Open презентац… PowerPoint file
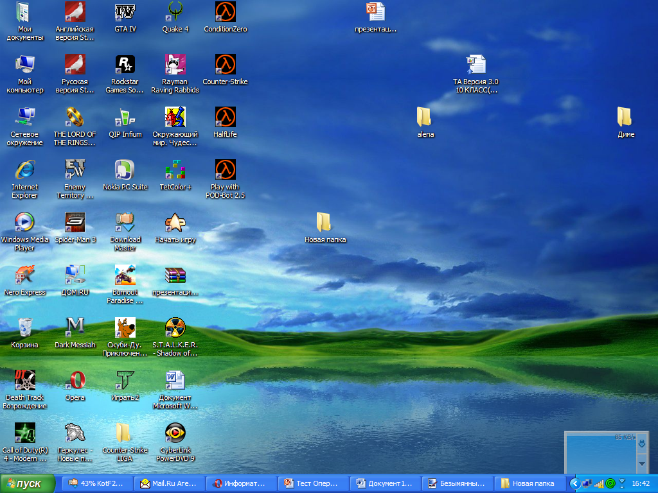 [x=375, y=17]
